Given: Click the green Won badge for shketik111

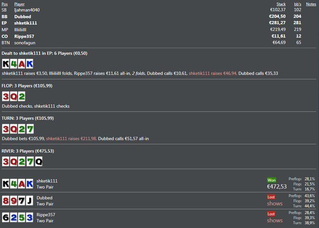Looking at the screenshot, I should [x=272, y=180].
